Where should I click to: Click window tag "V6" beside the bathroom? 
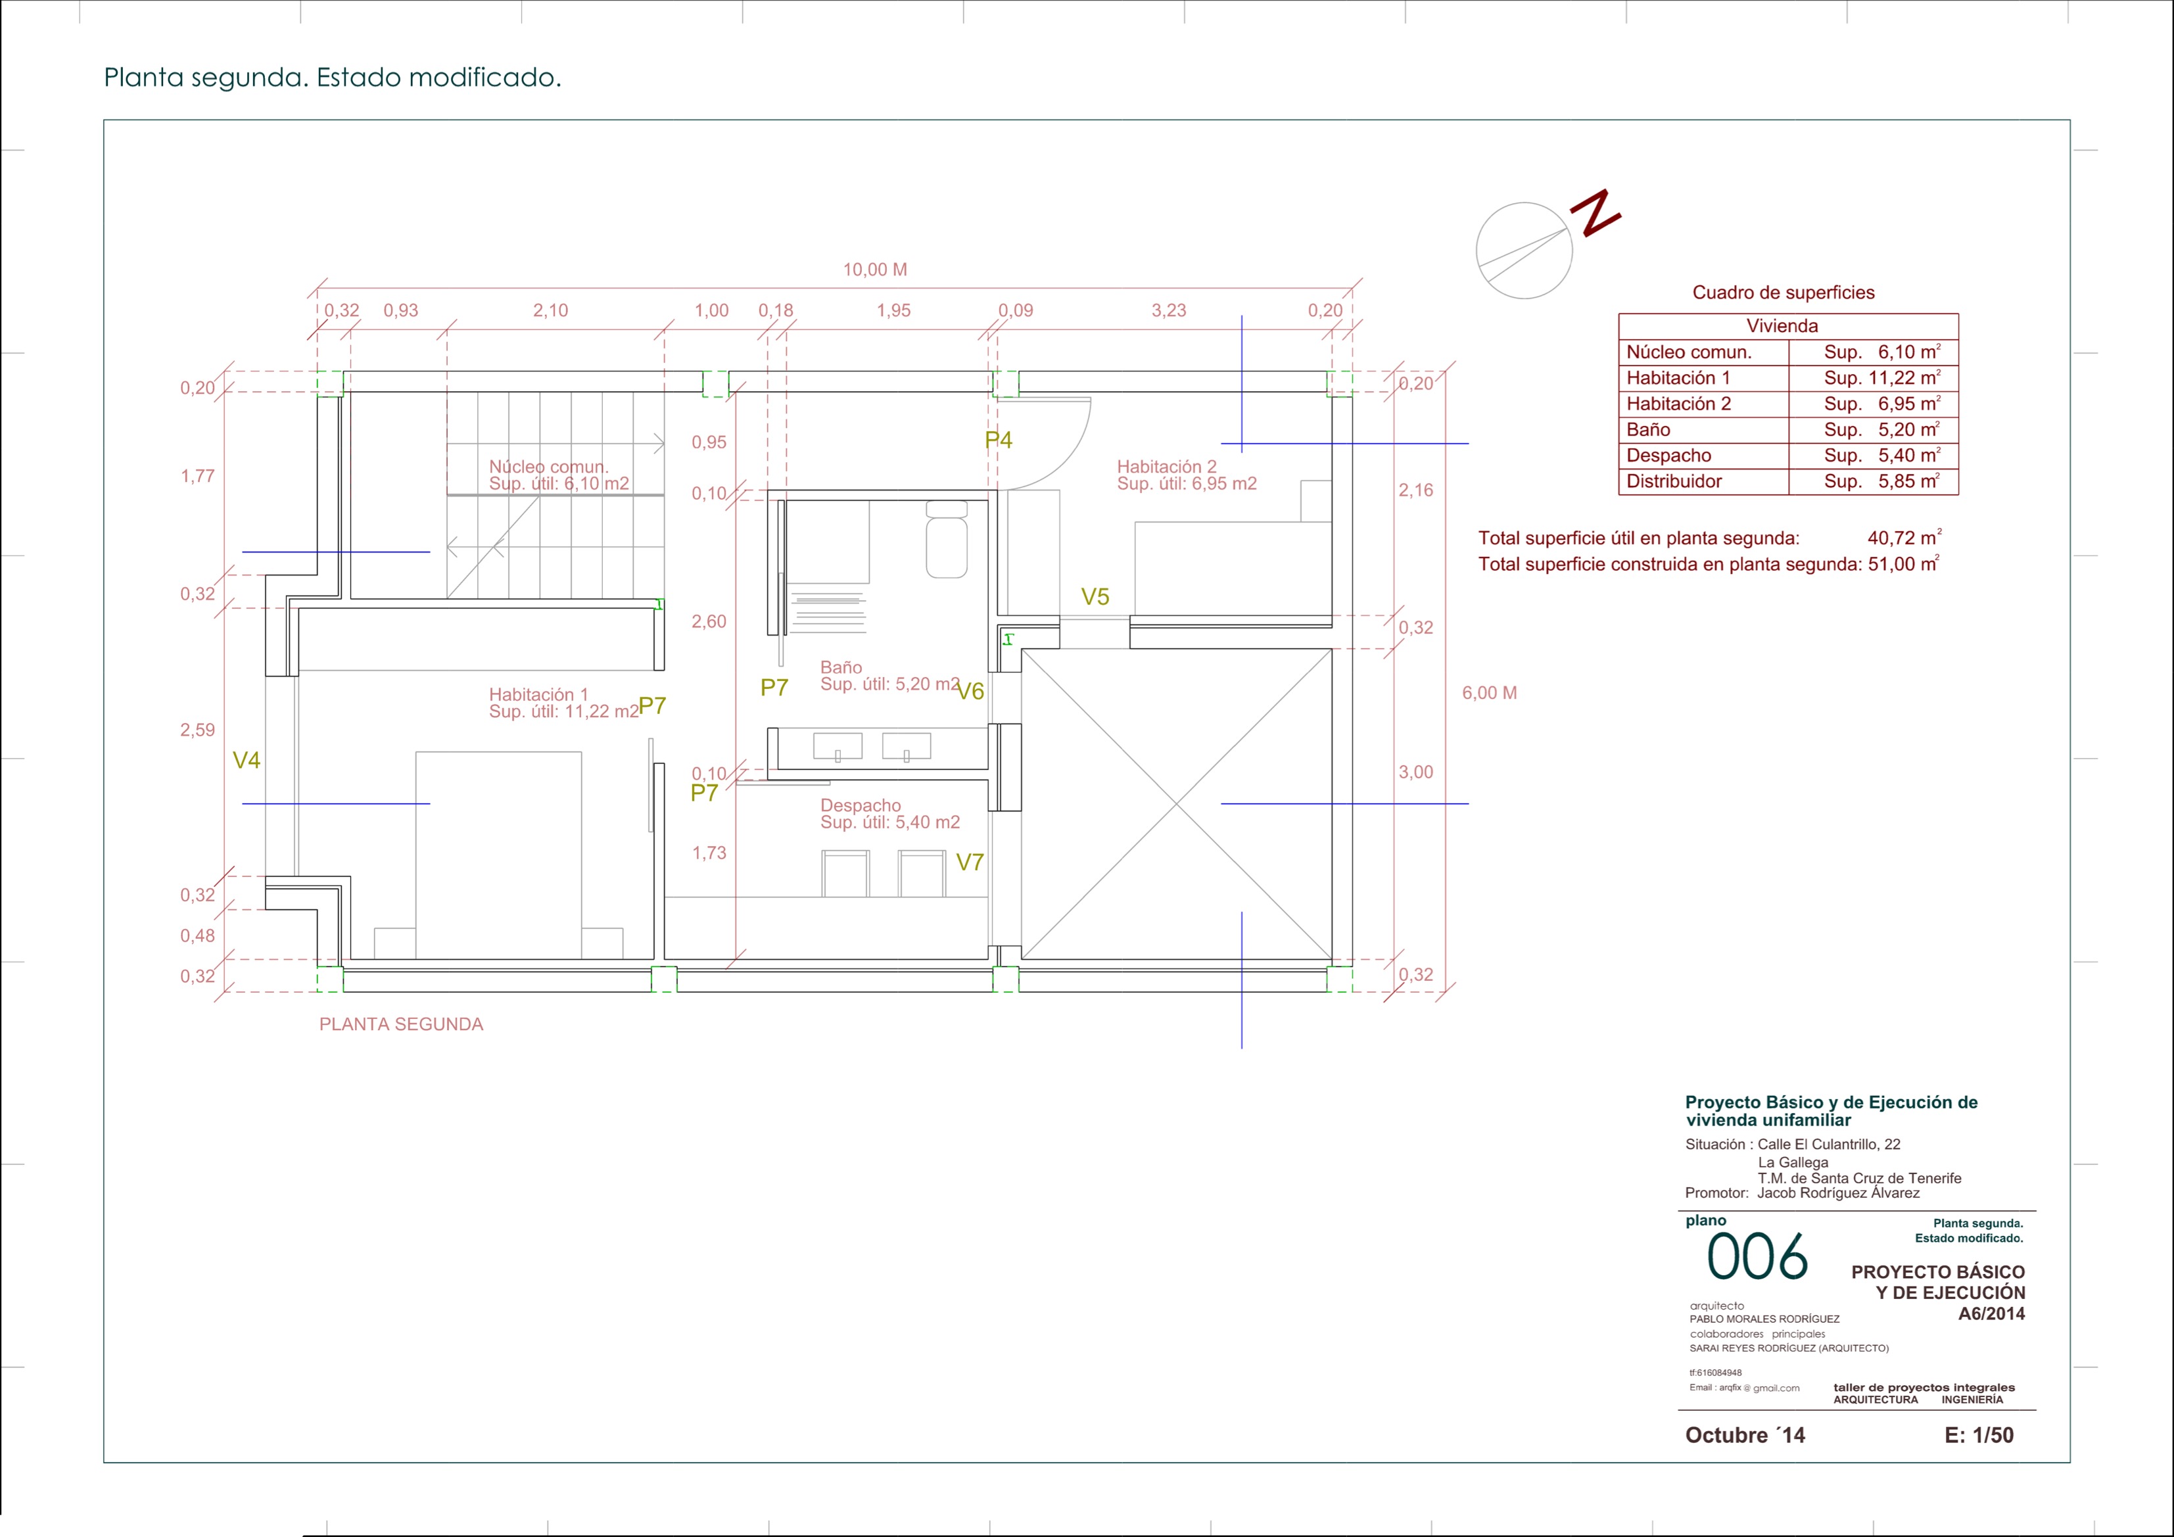pyautogui.click(x=970, y=692)
